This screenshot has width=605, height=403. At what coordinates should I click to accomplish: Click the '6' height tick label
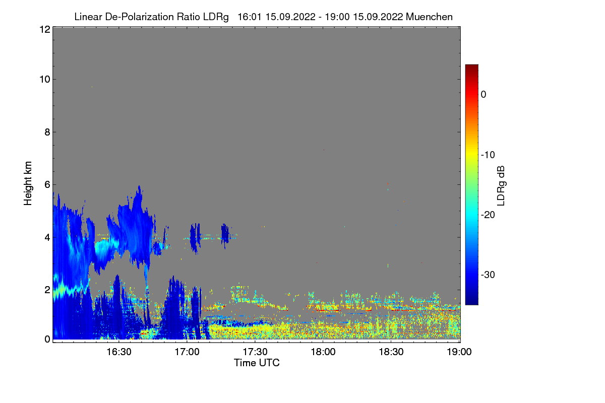[x=47, y=184]
